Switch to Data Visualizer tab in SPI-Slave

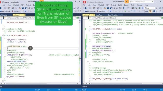(x=113, y=15)
